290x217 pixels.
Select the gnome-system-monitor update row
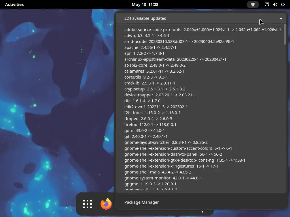(163, 178)
